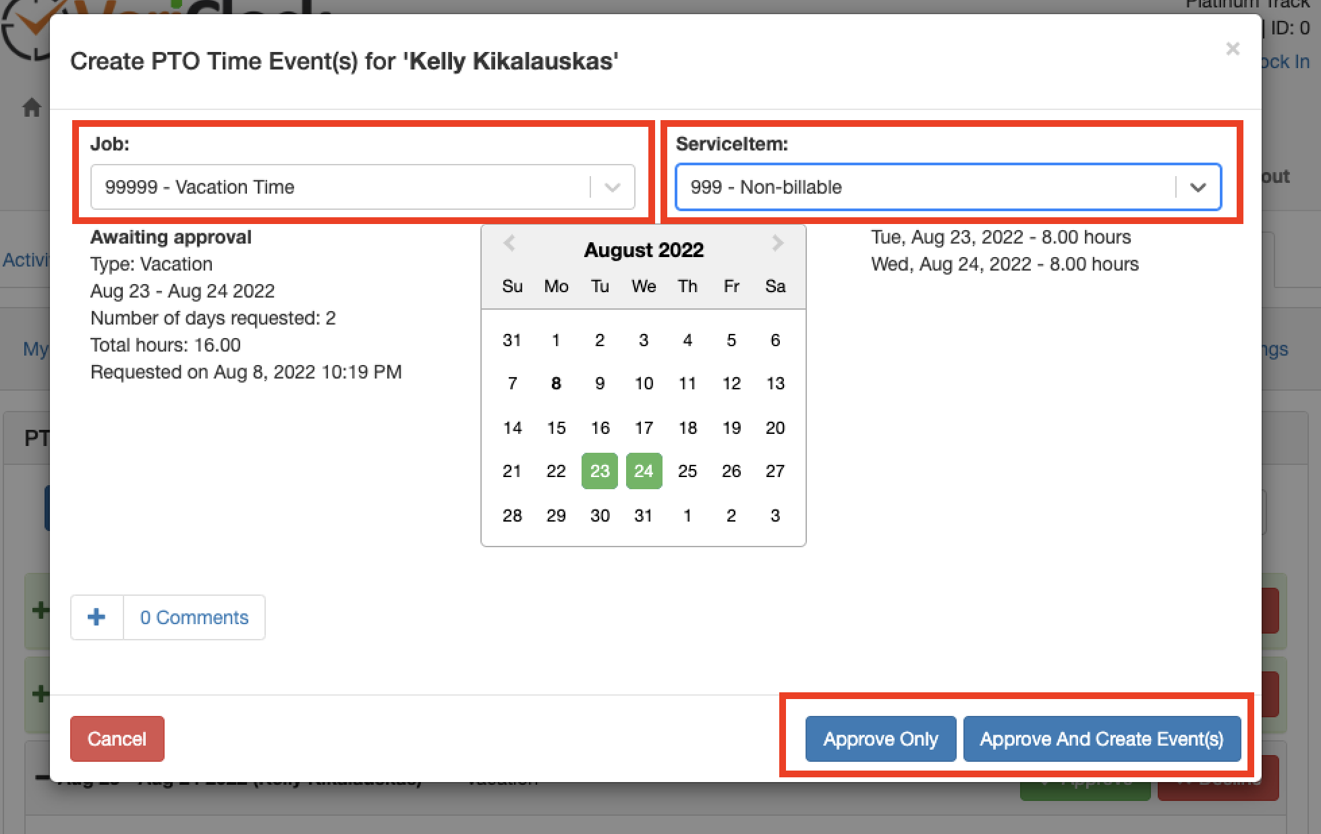Click Approve And Create Event(s) button
1321x834 pixels.
pos(1102,739)
